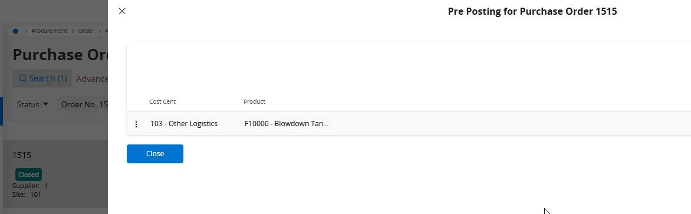Click the Supplier: 1 label
Image resolution: width=691 pixels, height=214 pixels.
click(x=30, y=186)
